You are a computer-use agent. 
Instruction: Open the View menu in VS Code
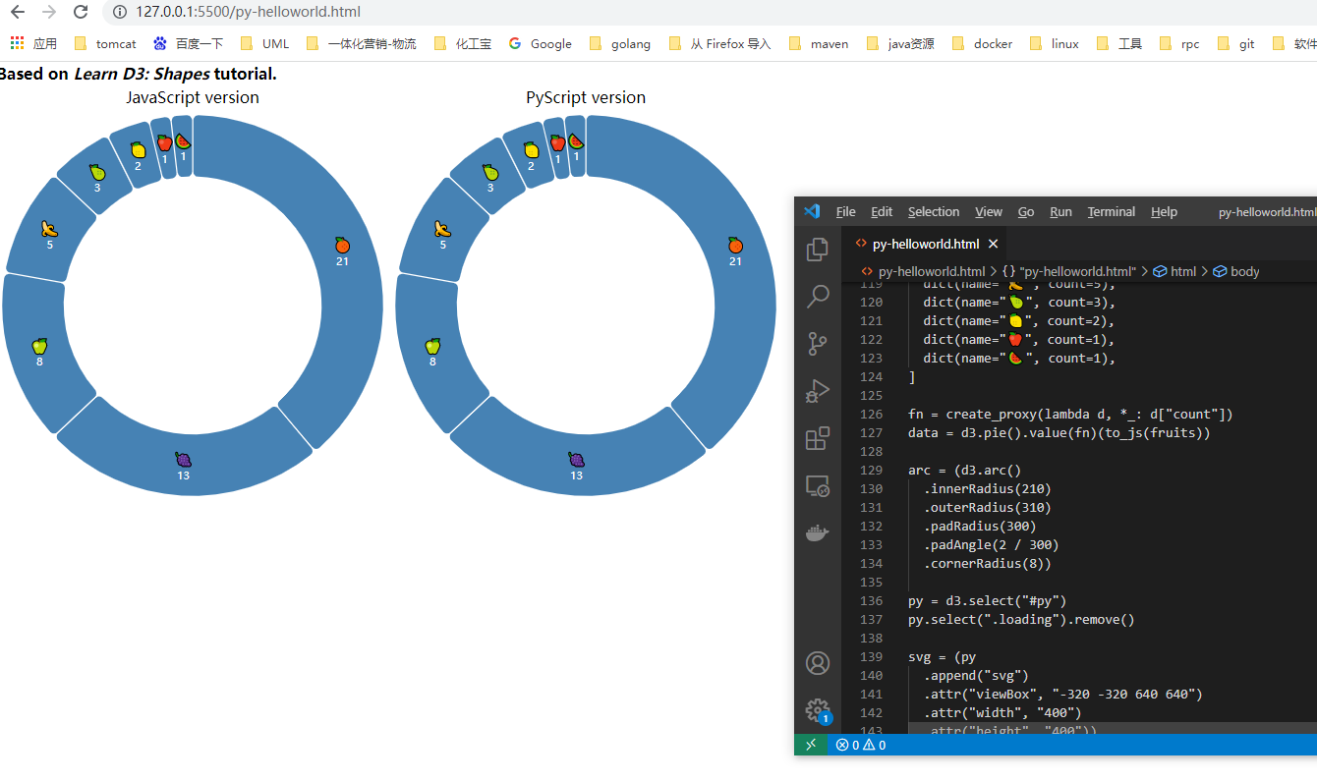[988, 211]
